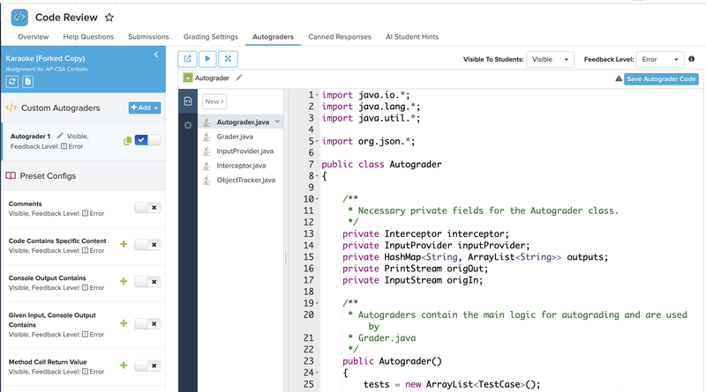
Task: Enable the Console Output Contains toggle
Action: [147, 282]
